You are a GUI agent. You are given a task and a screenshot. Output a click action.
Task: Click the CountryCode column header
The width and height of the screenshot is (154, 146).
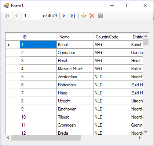pyautogui.click(x=111, y=37)
